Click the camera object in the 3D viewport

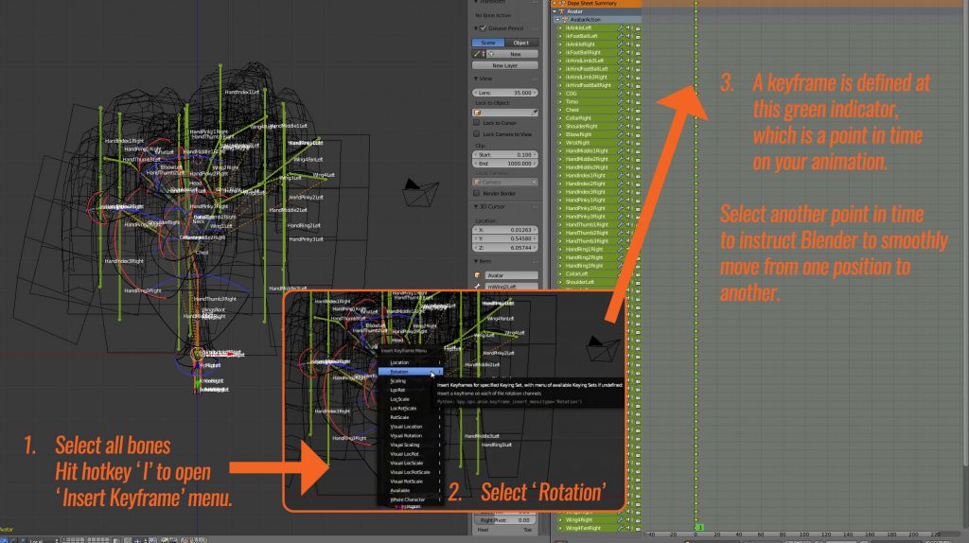[420, 192]
